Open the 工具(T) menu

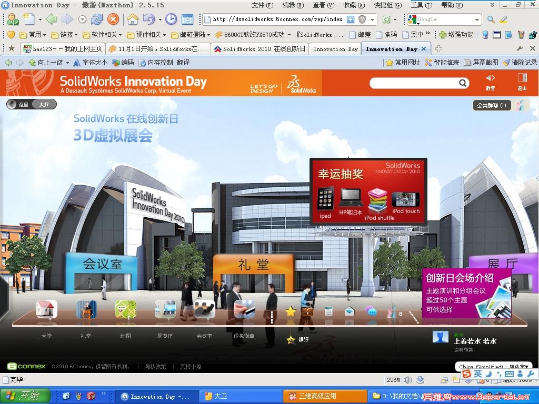(x=422, y=5)
